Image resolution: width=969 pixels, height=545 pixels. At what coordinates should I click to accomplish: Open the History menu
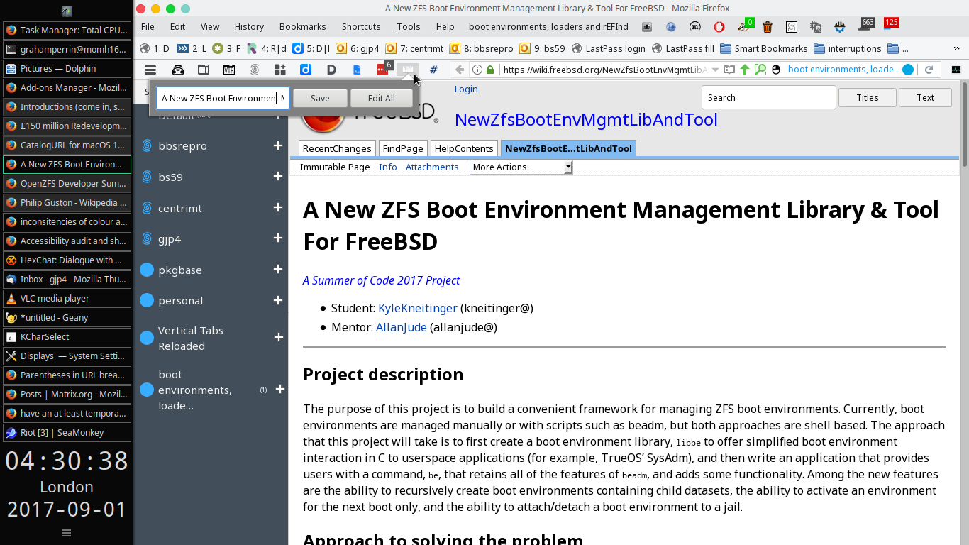pyautogui.click(x=249, y=27)
